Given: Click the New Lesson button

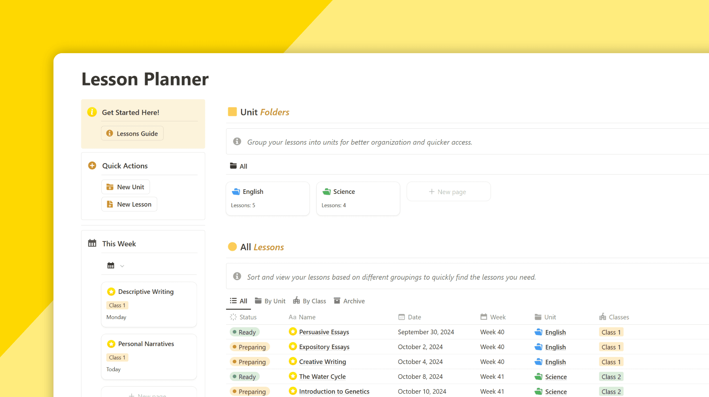Looking at the screenshot, I should [x=129, y=204].
